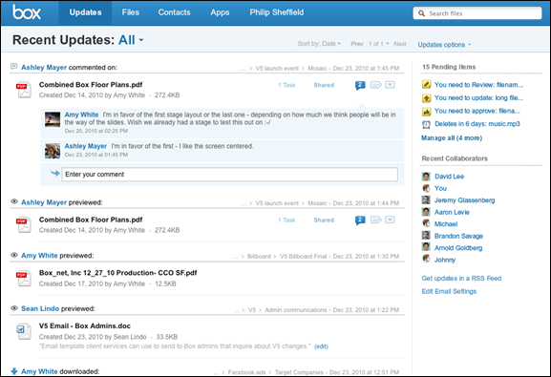551x377 pixels.
Task: Go to the Contacts tab
Action: pyautogui.click(x=174, y=12)
